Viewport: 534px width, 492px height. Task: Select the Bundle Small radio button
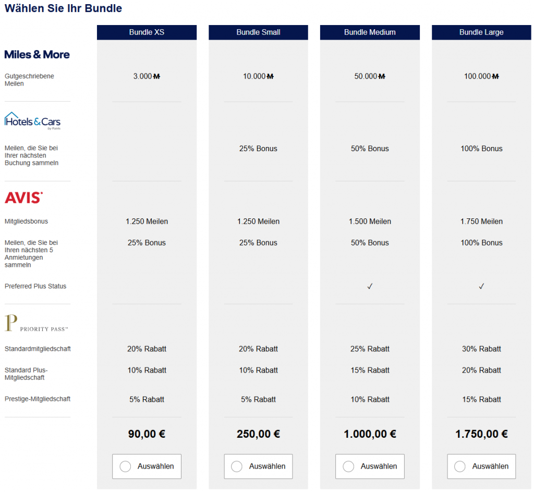pos(237,466)
